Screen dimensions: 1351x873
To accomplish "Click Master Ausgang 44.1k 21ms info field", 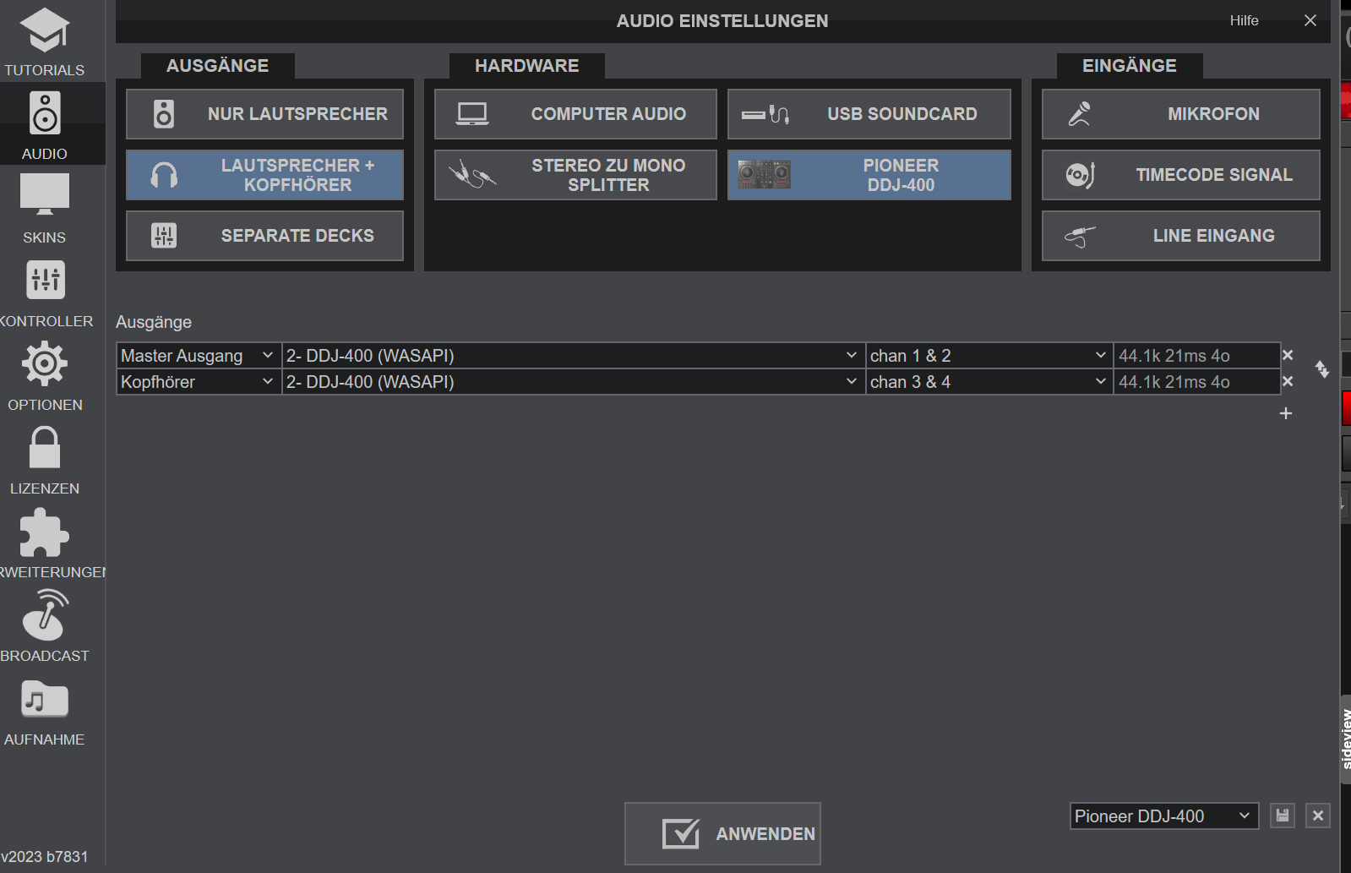I will click(x=1196, y=356).
